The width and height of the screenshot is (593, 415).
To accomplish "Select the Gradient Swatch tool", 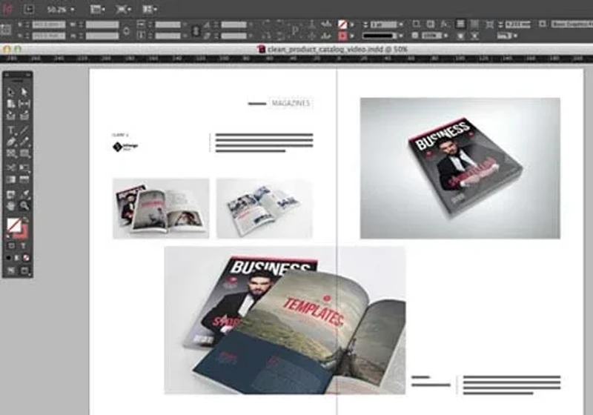I will click(x=10, y=179).
